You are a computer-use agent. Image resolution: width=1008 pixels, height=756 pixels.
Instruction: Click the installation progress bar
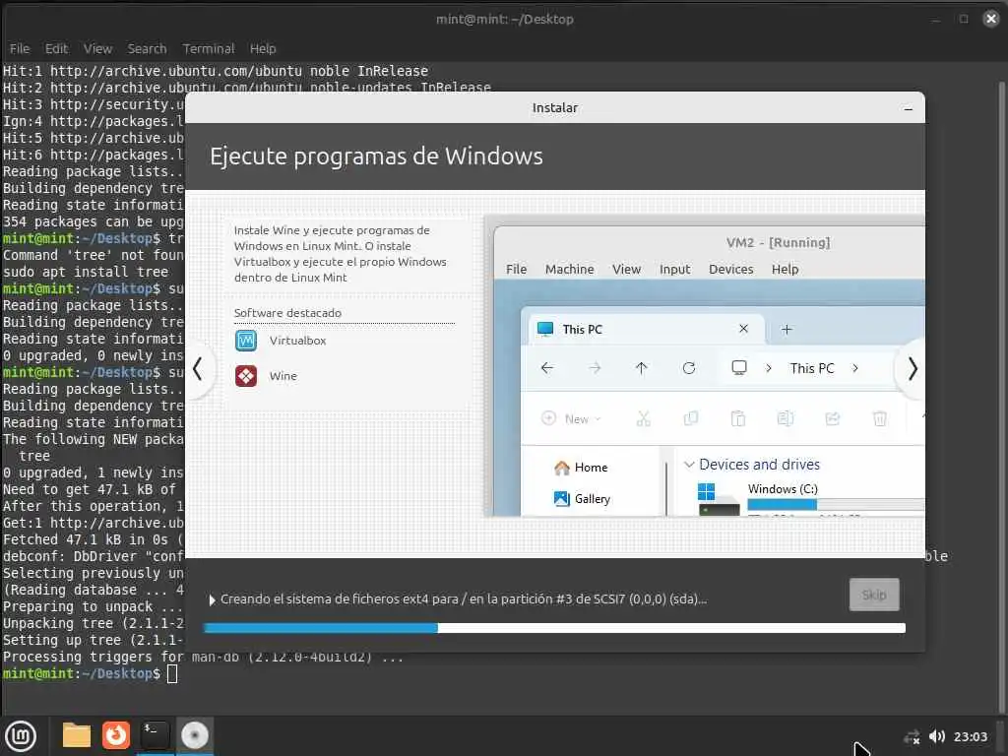[x=554, y=628]
